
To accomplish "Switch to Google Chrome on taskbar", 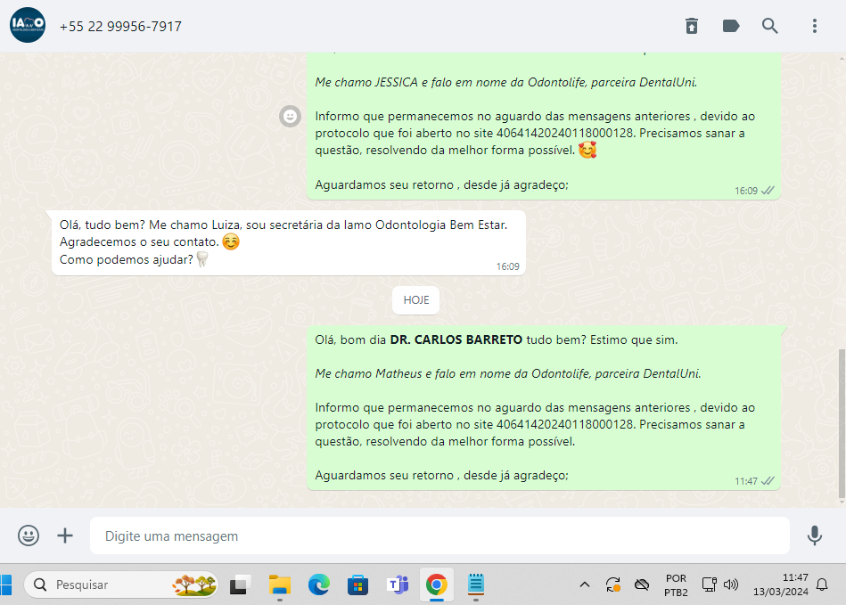I will point(437,585).
